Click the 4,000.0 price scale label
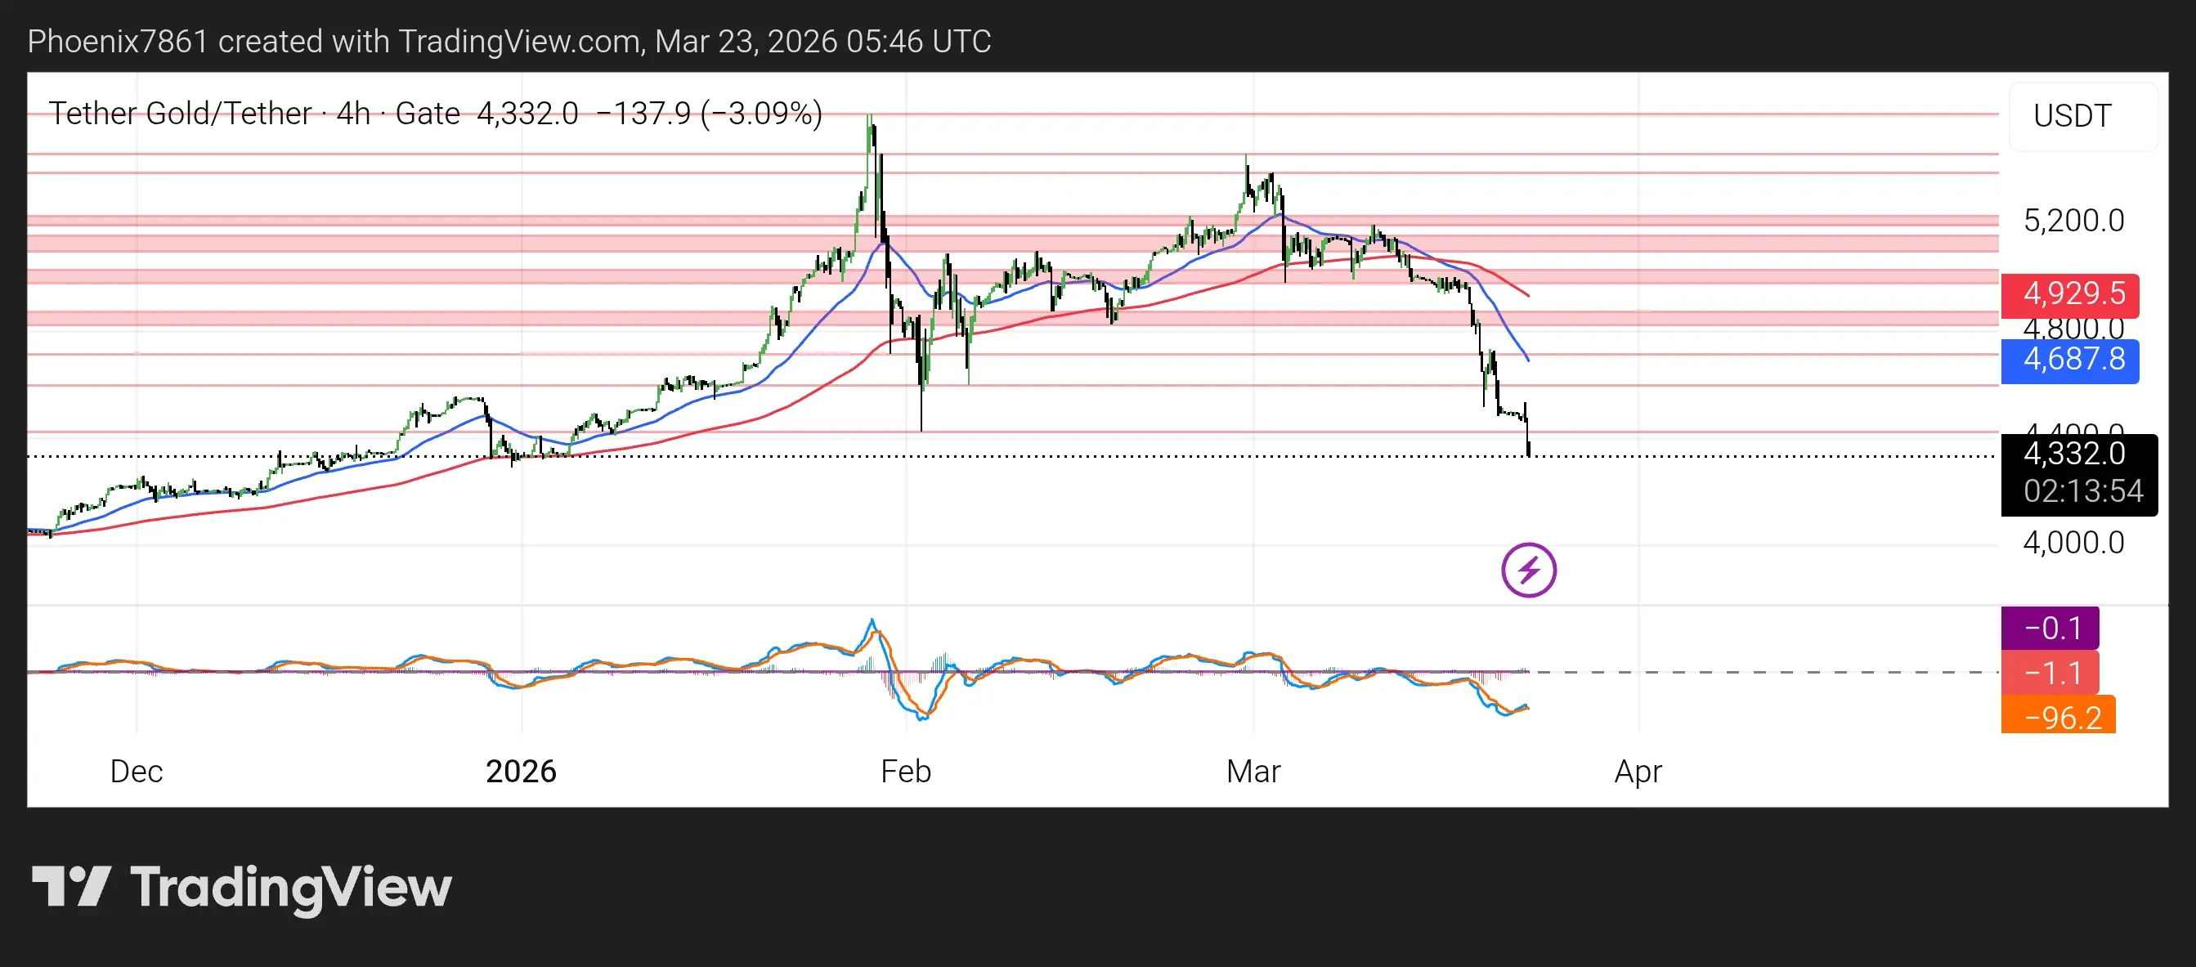 2073,543
